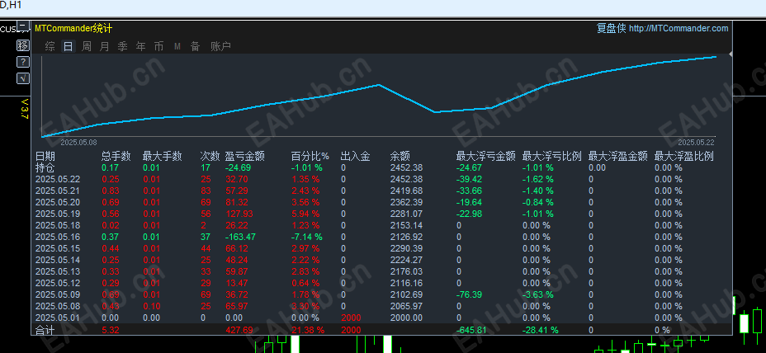Click the -76.39 max floating loss
This screenshot has width=766, height=353.
[x=469, y=294]
